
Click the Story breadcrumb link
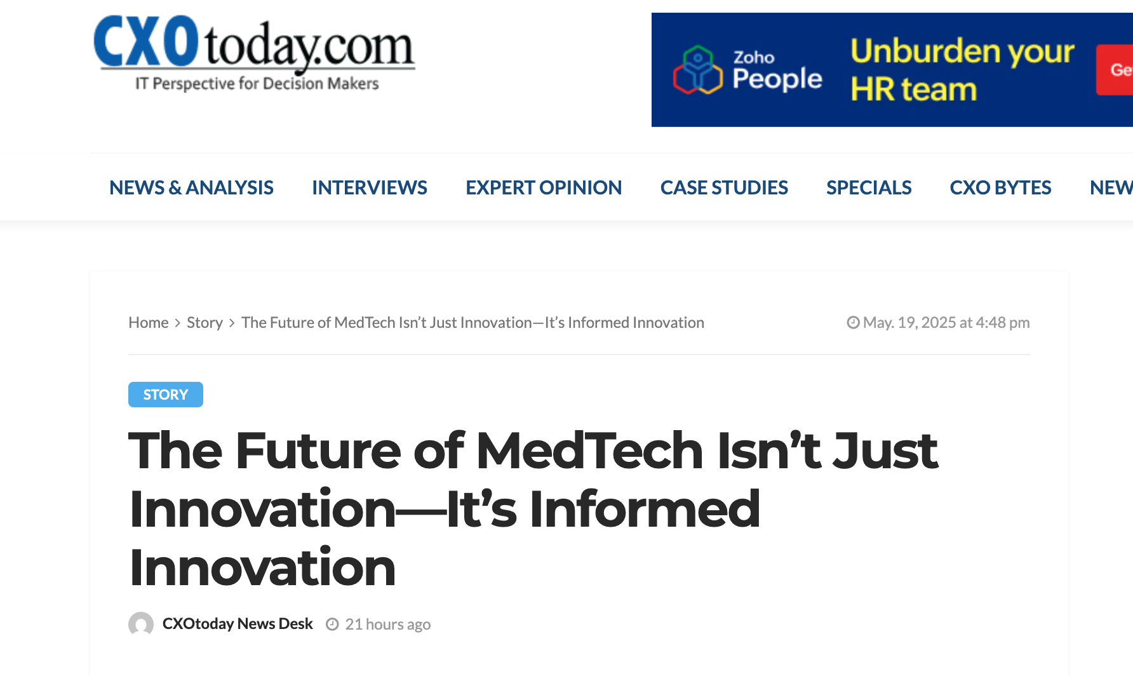pos(204,323)
